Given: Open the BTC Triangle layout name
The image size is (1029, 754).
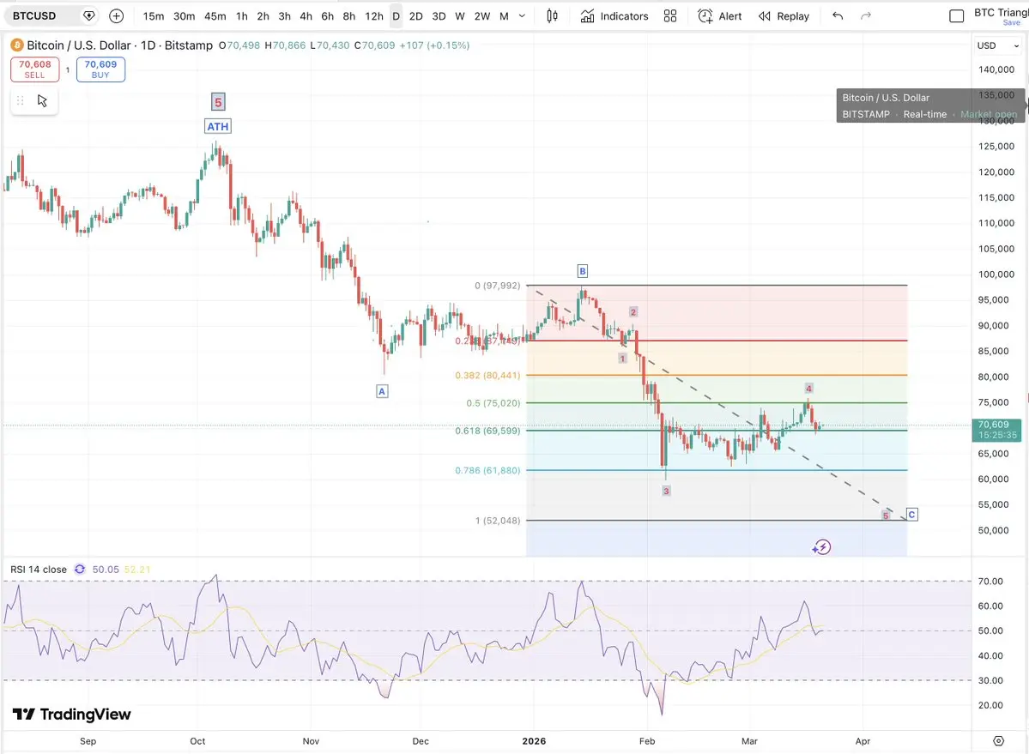Looking at the screenshot, I should (x=1000, y=12).
